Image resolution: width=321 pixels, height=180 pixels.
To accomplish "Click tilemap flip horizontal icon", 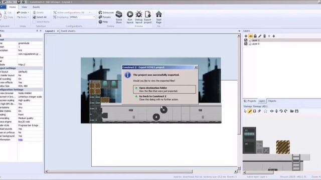I will pos(272,111).
